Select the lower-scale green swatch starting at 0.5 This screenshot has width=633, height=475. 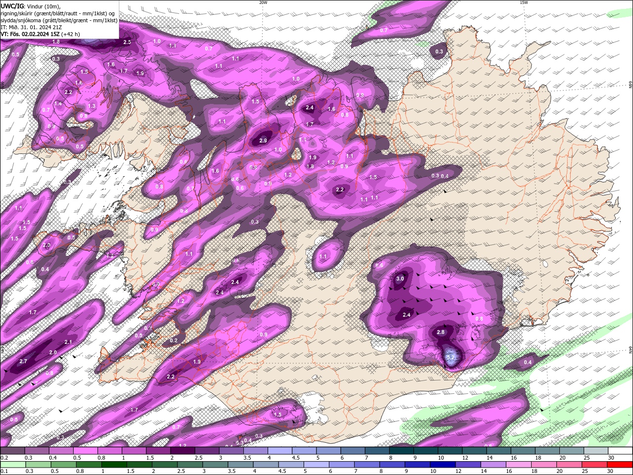click(x=64, y=465)
